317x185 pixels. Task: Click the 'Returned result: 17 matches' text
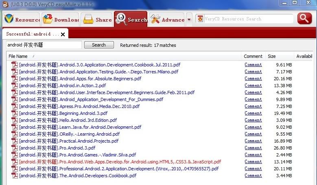tap(148, 45)
